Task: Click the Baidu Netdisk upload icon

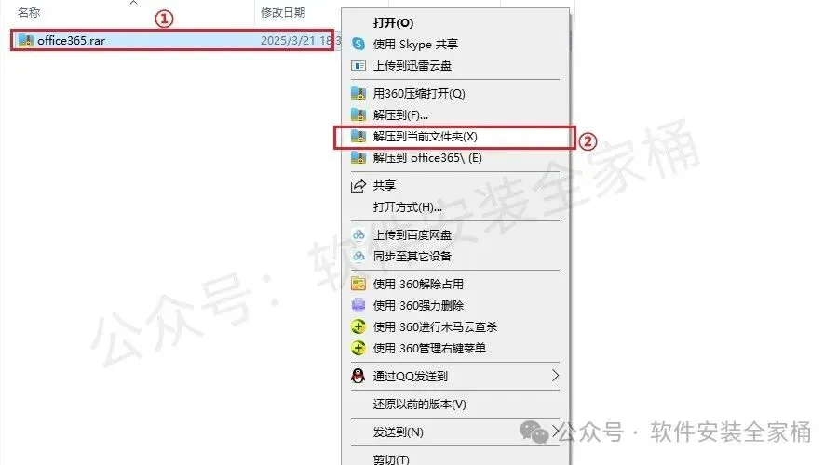Action: (x=358, y=235)
